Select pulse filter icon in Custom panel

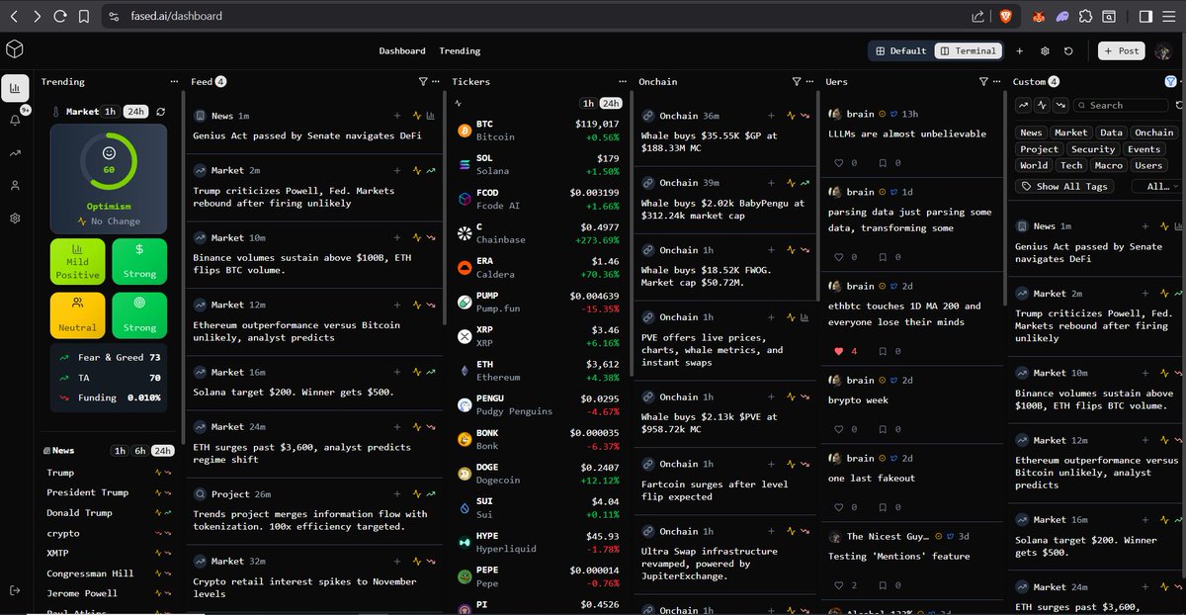pyautogui.click(x=1042, y=105)
